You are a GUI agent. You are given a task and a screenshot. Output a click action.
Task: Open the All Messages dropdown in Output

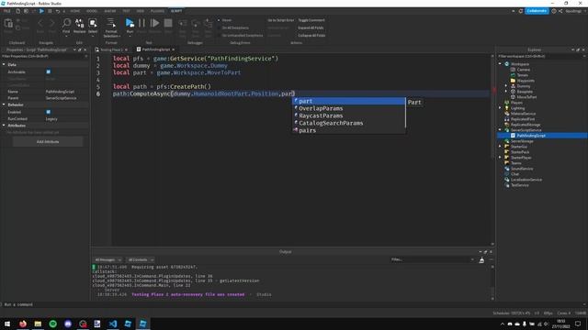(108, 259)
